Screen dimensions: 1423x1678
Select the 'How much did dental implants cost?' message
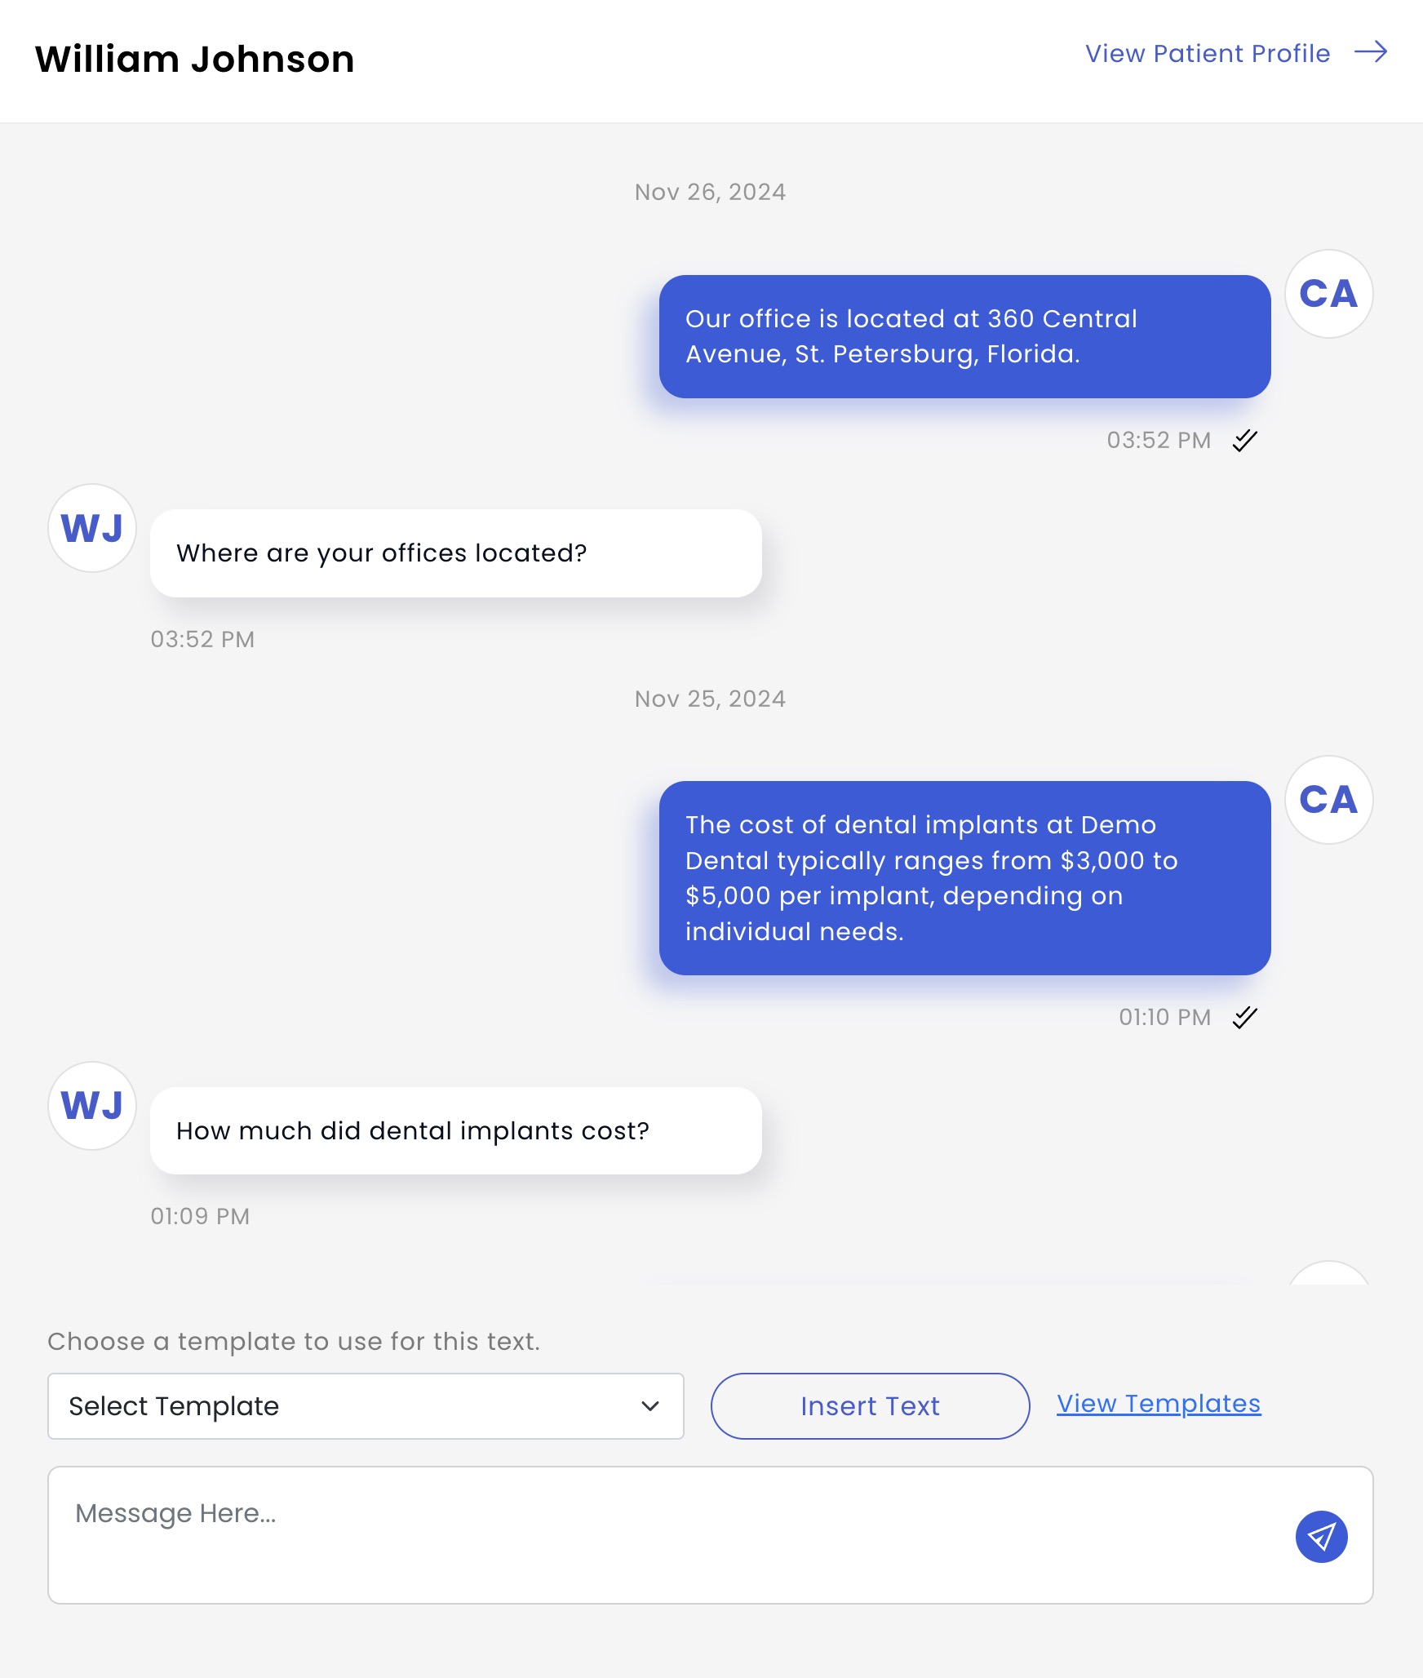click(x=455, y=1131)
